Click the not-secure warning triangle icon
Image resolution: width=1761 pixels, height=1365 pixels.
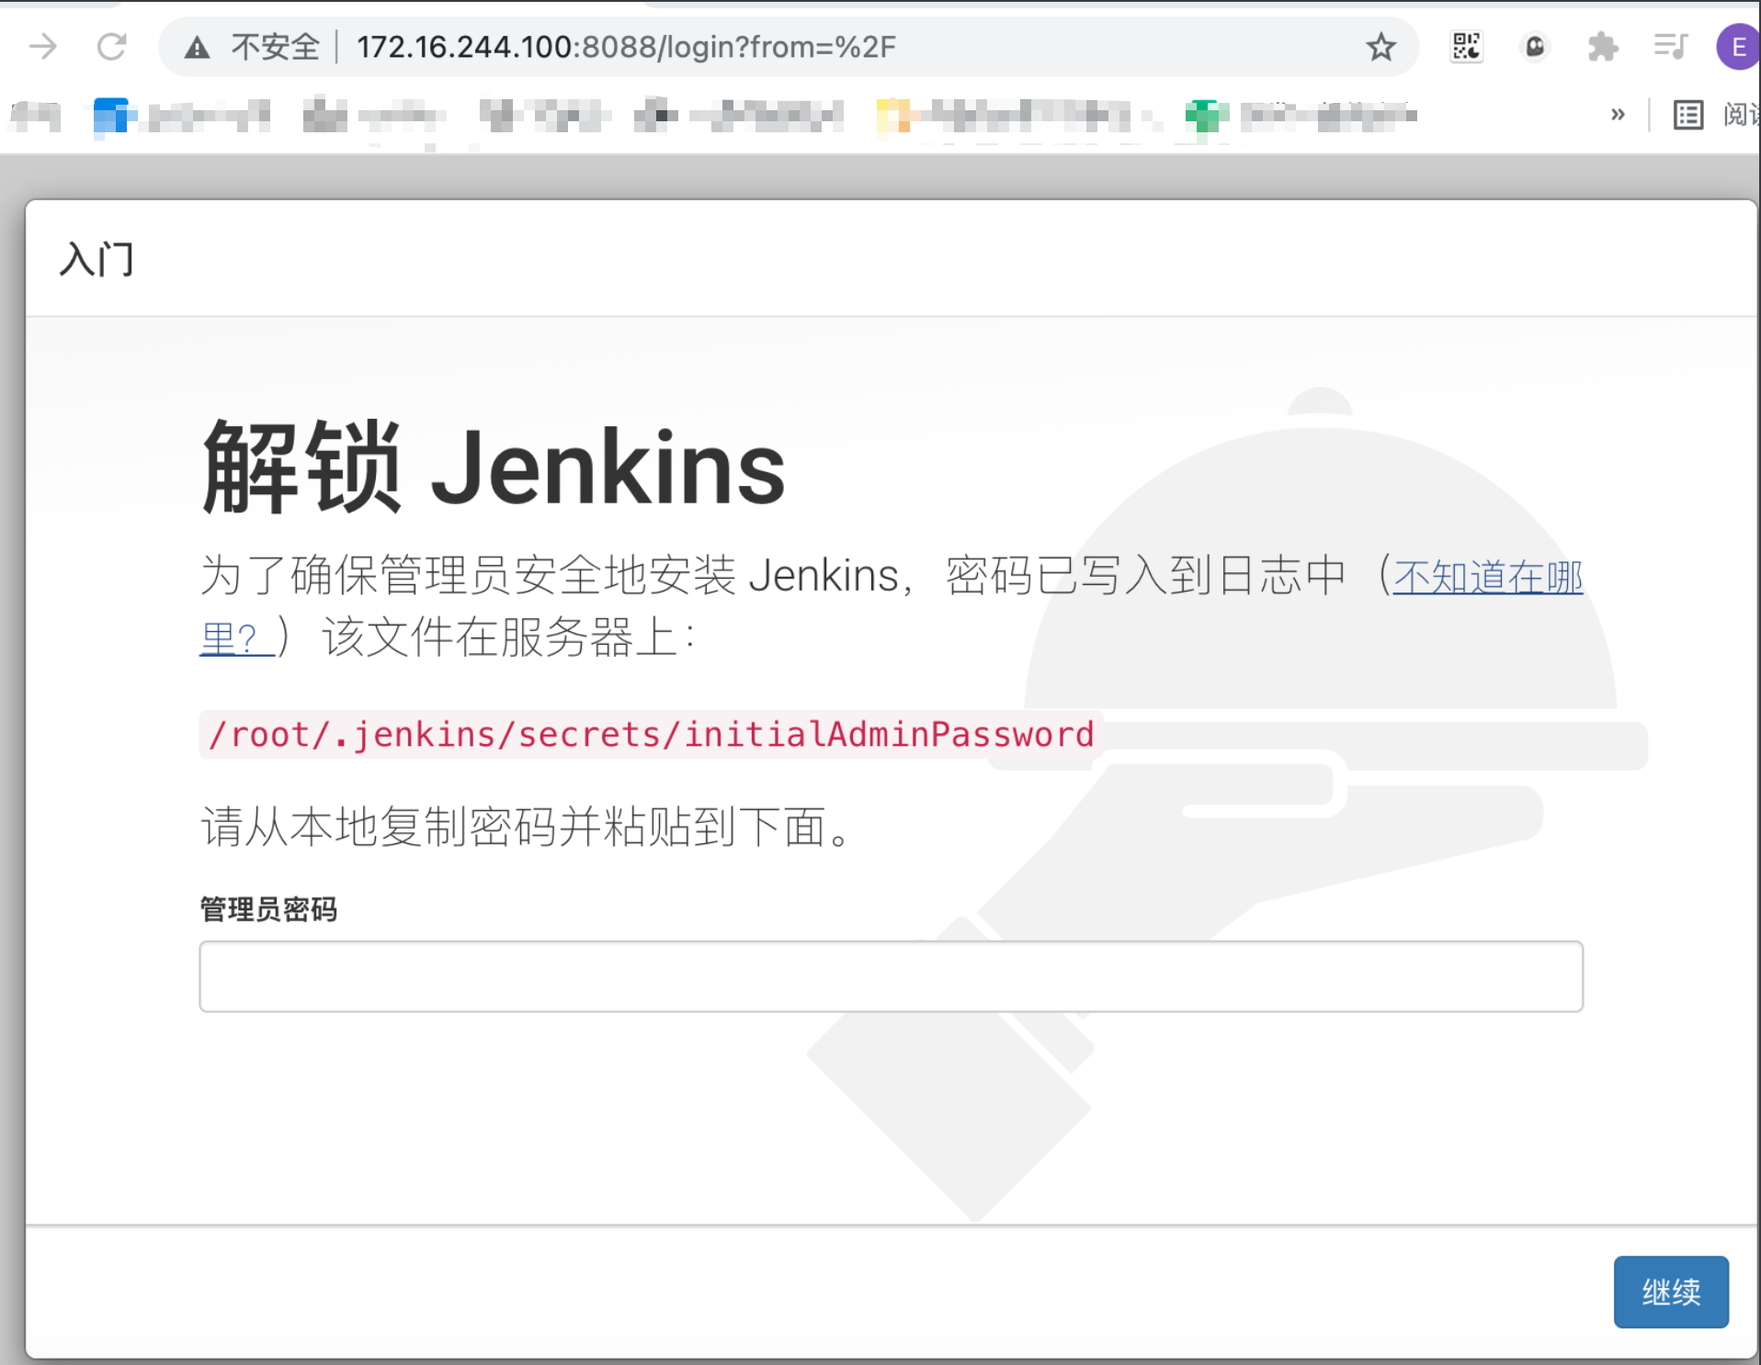197,47
